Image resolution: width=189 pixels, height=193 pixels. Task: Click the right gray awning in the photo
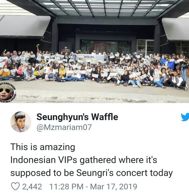(x=176, y=29)
